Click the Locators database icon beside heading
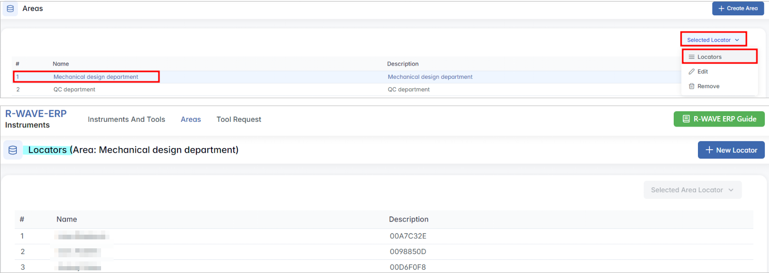Screen dimensions: 769x273 pos(13,150)
